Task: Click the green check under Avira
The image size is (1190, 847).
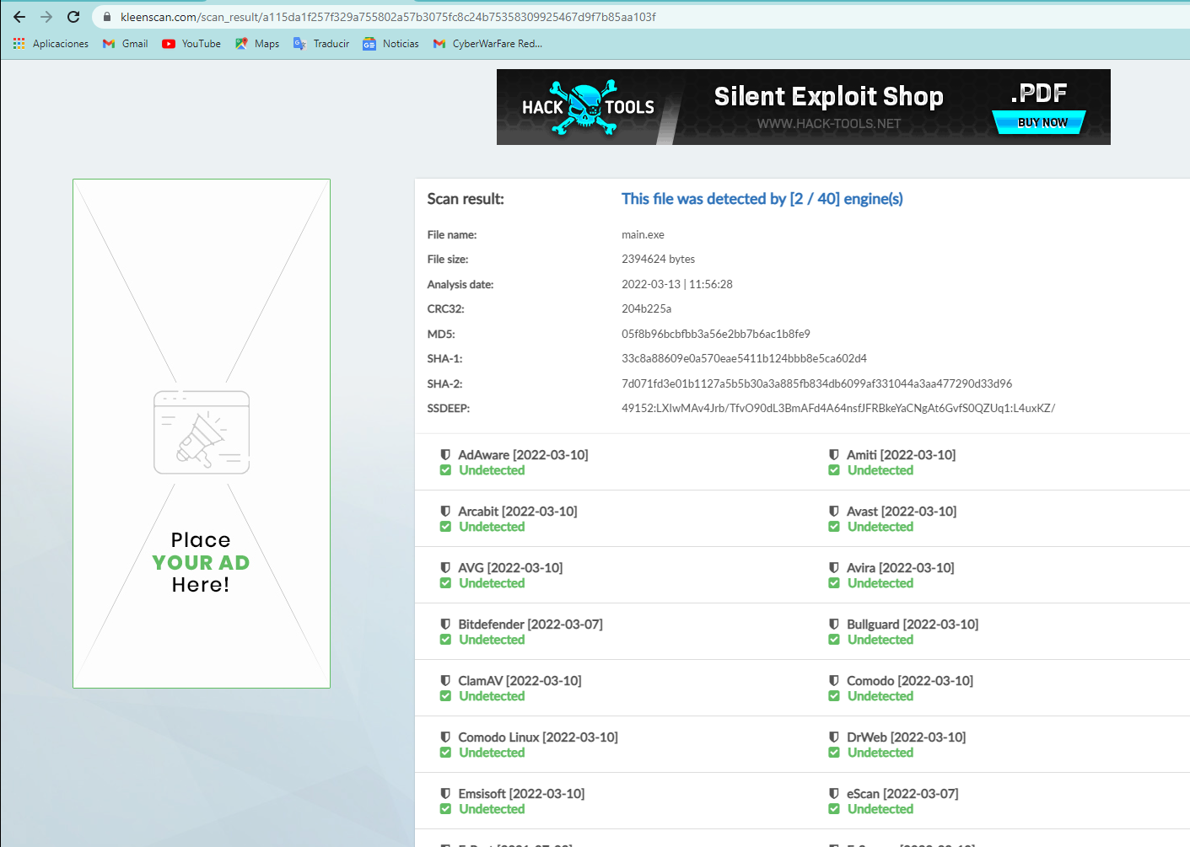Action: (x=834, y=583)
